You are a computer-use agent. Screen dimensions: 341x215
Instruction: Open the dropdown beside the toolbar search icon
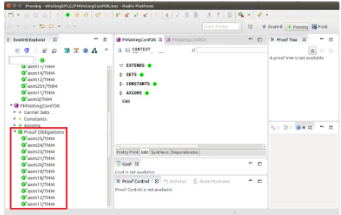249,15
